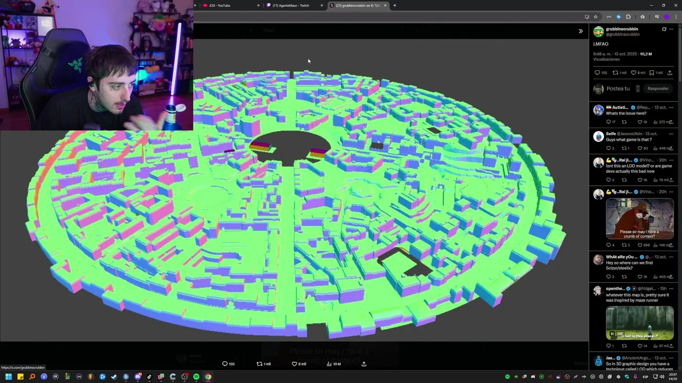Open Grok icon next to grubbinscrubbin's name
682x383 pixels.
pos(664,29)
